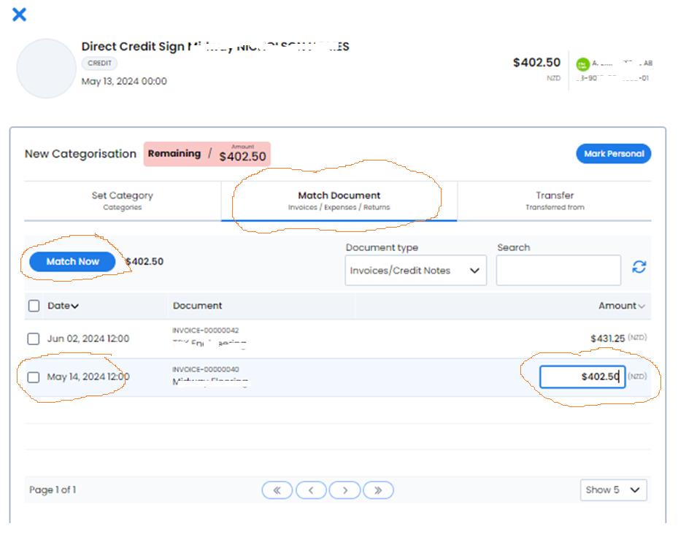
Task: Sort by the Date column arrow
Action: coord(74,306)
